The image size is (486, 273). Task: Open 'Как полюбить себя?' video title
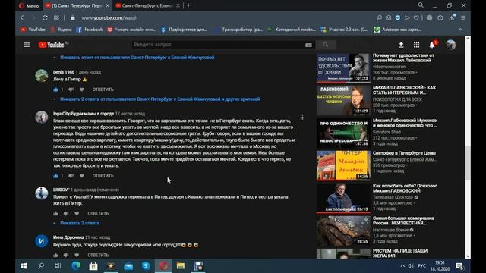(x=405, y=188)
